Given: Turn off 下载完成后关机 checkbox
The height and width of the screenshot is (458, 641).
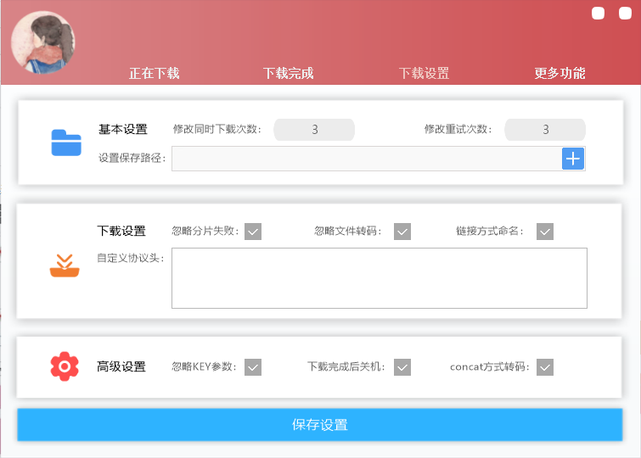Looking at the screenshot, I should click(x=402, y=367).
